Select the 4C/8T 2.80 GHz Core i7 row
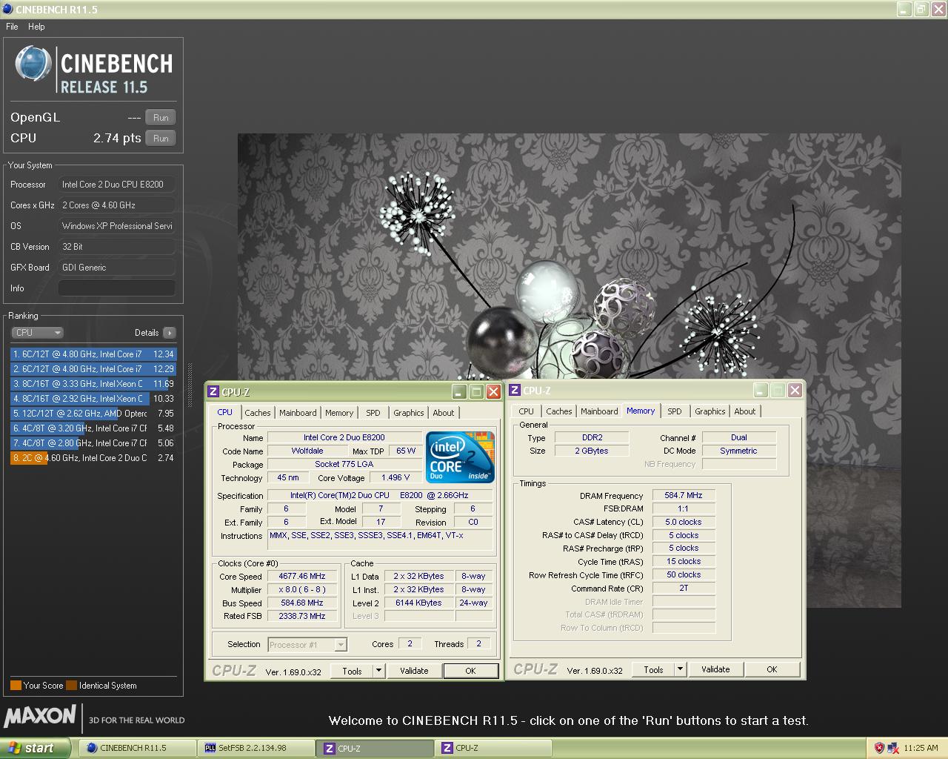Viewport: 948px width, 759px height. click(x=93, y=443)
